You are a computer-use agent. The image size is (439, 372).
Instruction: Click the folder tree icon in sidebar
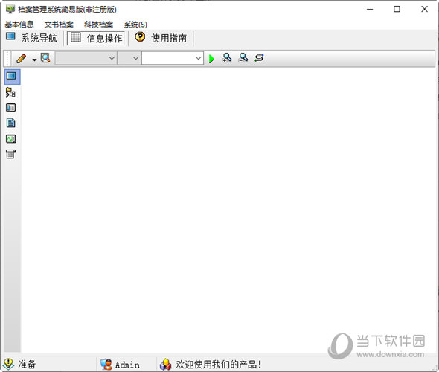point(10,92)
